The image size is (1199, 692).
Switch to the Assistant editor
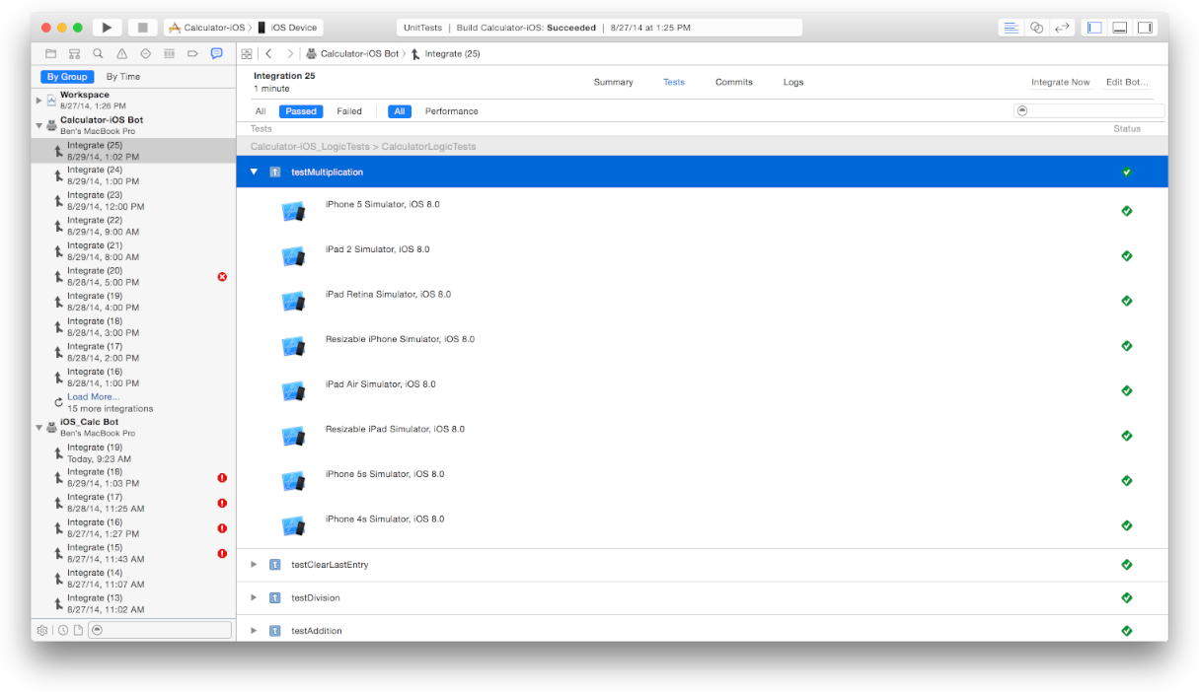coord(1036,28)
